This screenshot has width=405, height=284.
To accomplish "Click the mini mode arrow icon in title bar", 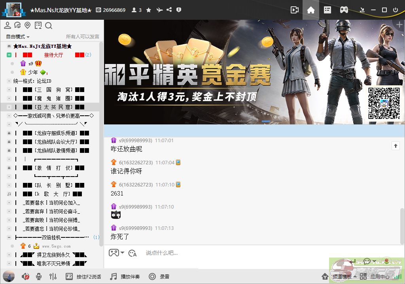I will click(x=362, y=10).
